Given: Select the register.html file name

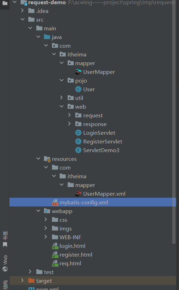Looking at the screenshot, I should (x=76, y=255).
